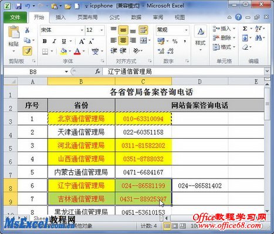The height and width of the screenshot is (234, 274).
Task: Set middle vertical alignment
Action: tap(123, 30)
